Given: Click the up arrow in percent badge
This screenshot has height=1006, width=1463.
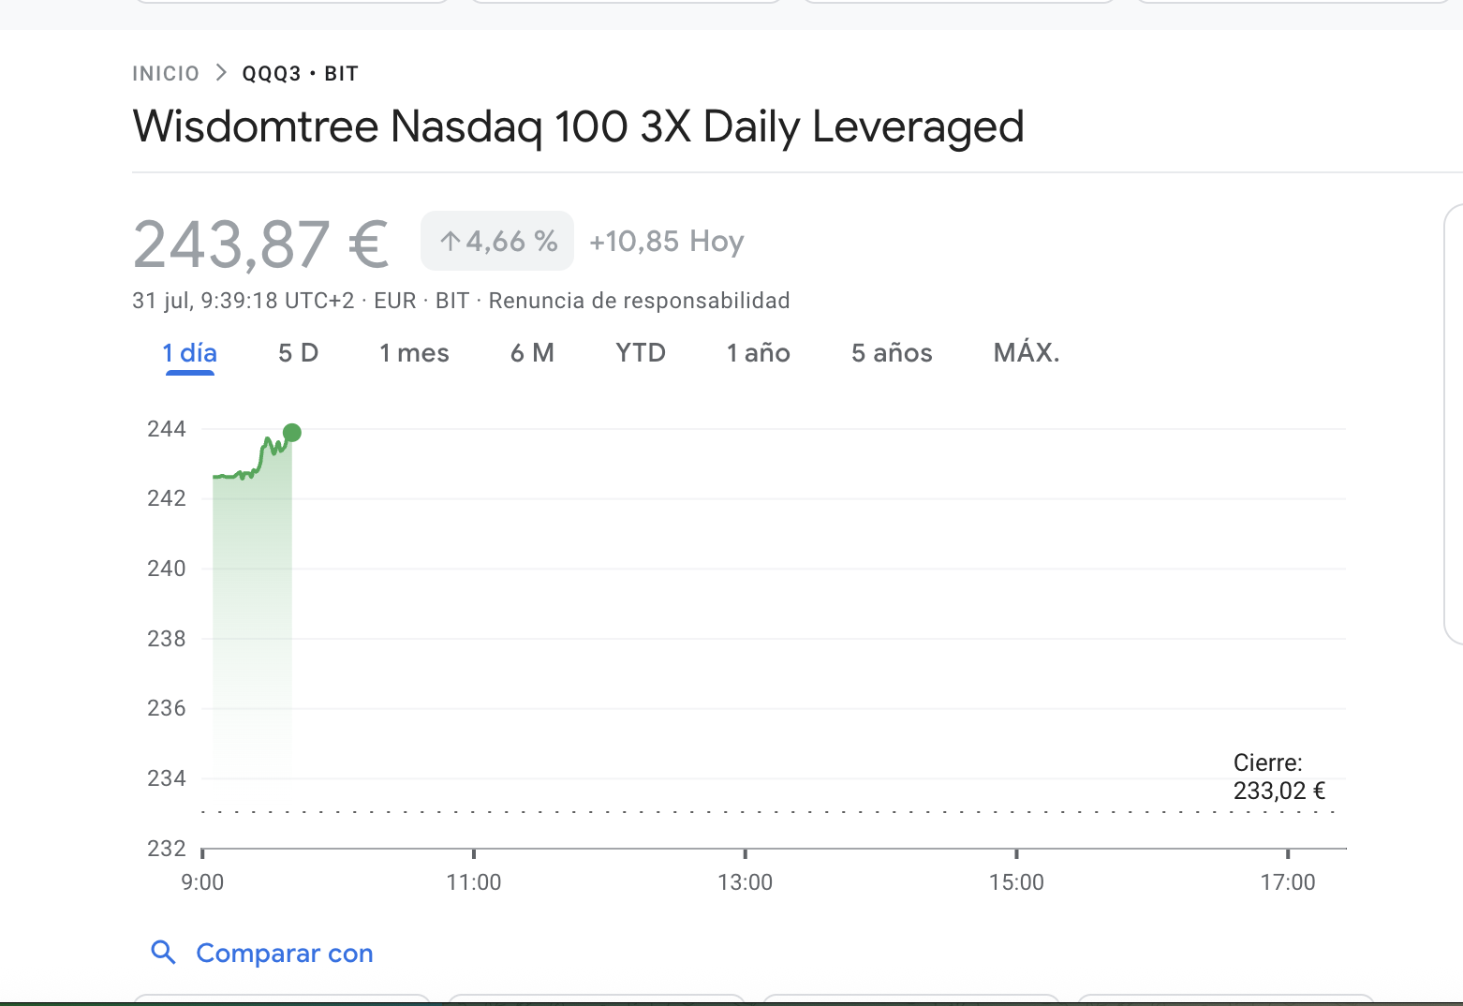Looking at the screenshot, I should (451, 242).
